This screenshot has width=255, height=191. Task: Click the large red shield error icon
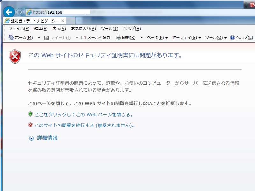click(x=15, y=56)
